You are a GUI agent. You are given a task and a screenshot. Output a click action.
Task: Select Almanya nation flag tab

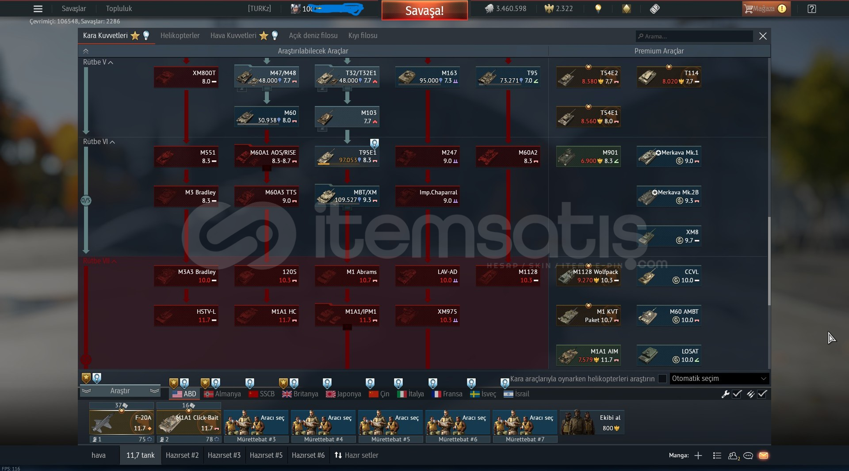222,394
